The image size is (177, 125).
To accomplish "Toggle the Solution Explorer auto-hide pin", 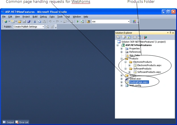I will click(170, 33).
